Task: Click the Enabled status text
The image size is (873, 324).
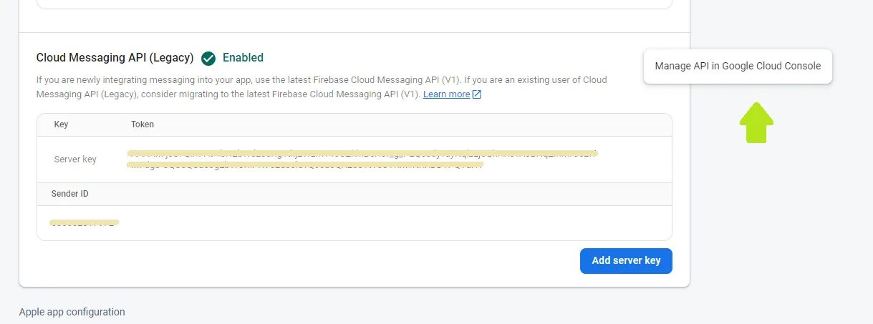Action: pyautogui.click(x=243, y=58)
